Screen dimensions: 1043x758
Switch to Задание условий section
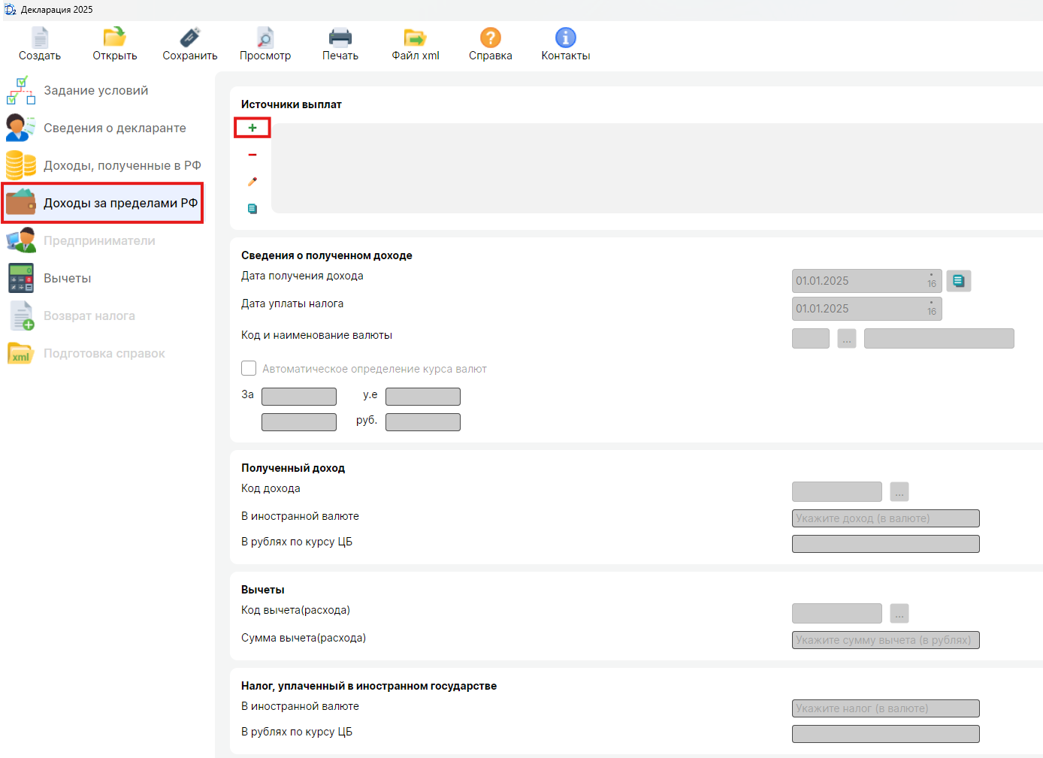[x=95, y=90]
